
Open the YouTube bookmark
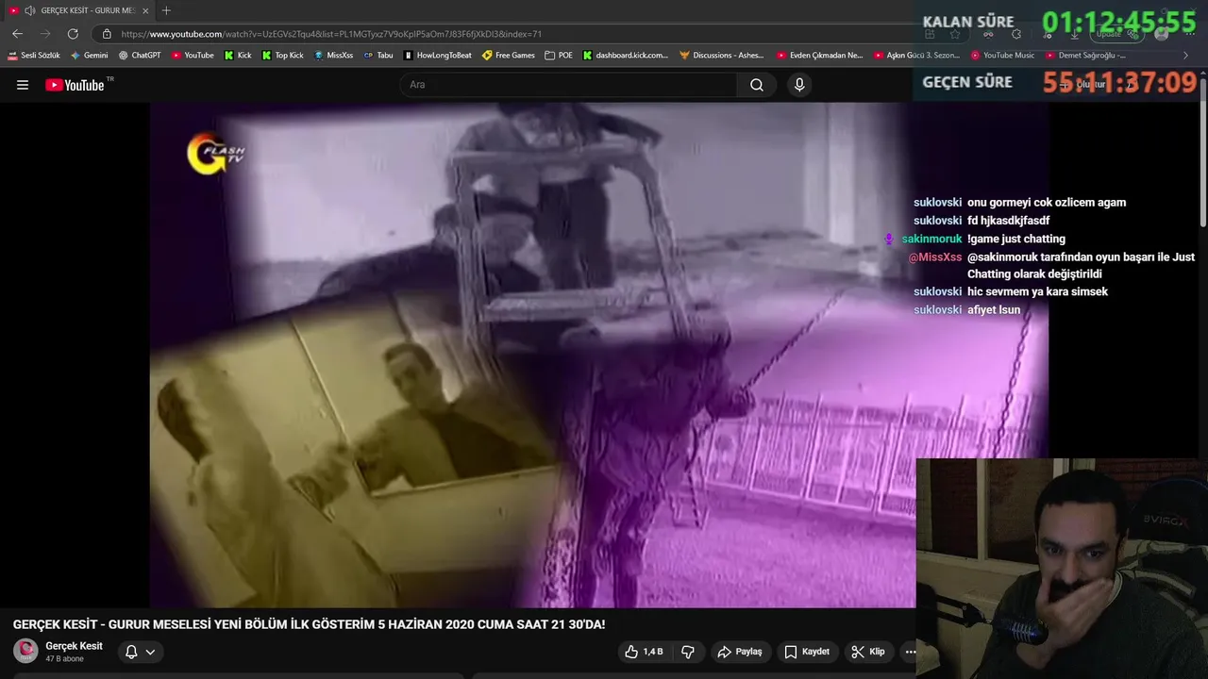point(193,56)
